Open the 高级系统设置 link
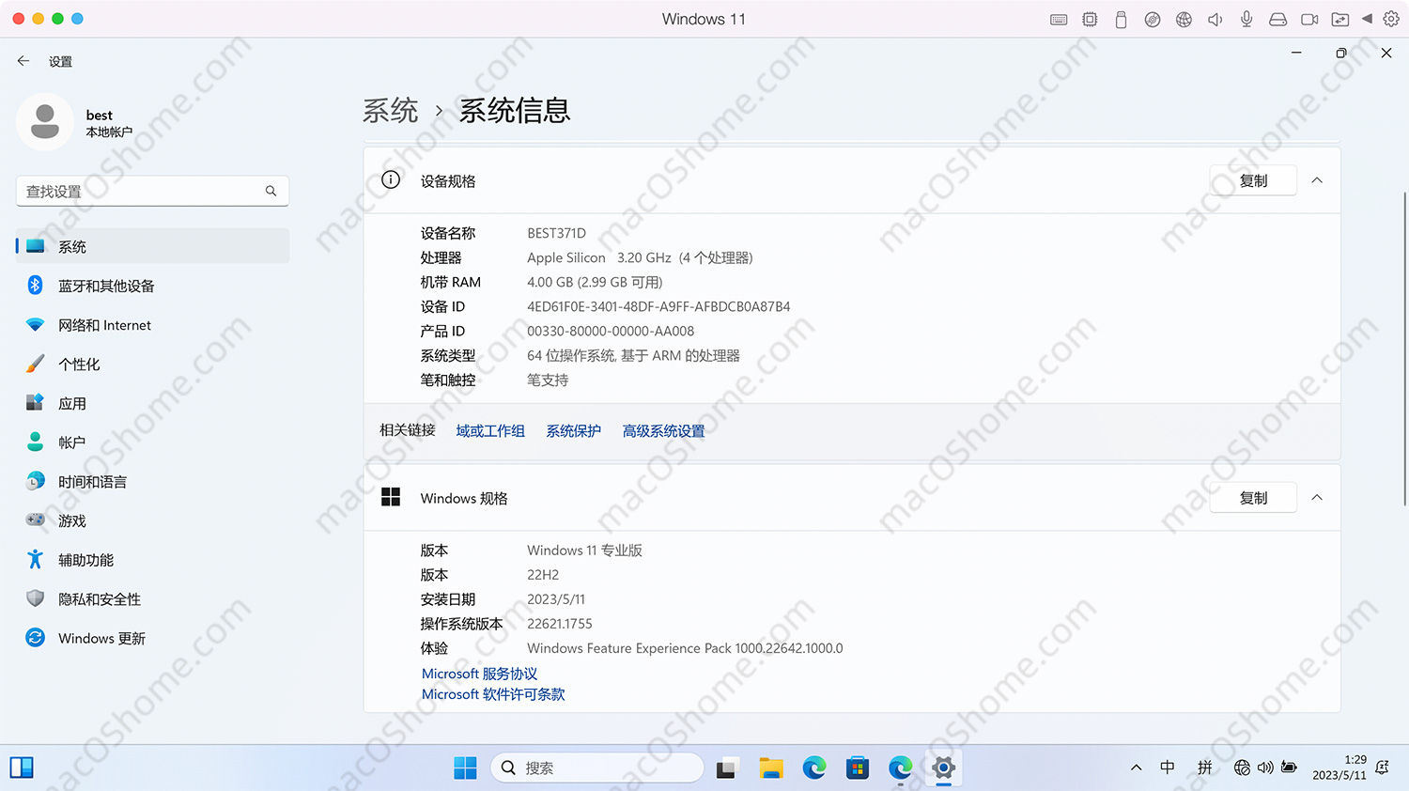The height and width of the screenshot is (791, 1409). coord(663,430)
